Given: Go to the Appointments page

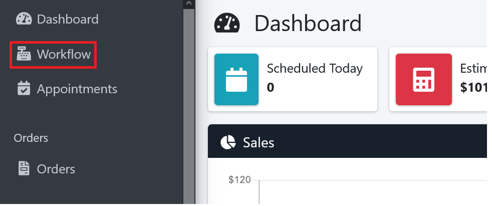Looking at the screenshot, I should coord(67,89).
